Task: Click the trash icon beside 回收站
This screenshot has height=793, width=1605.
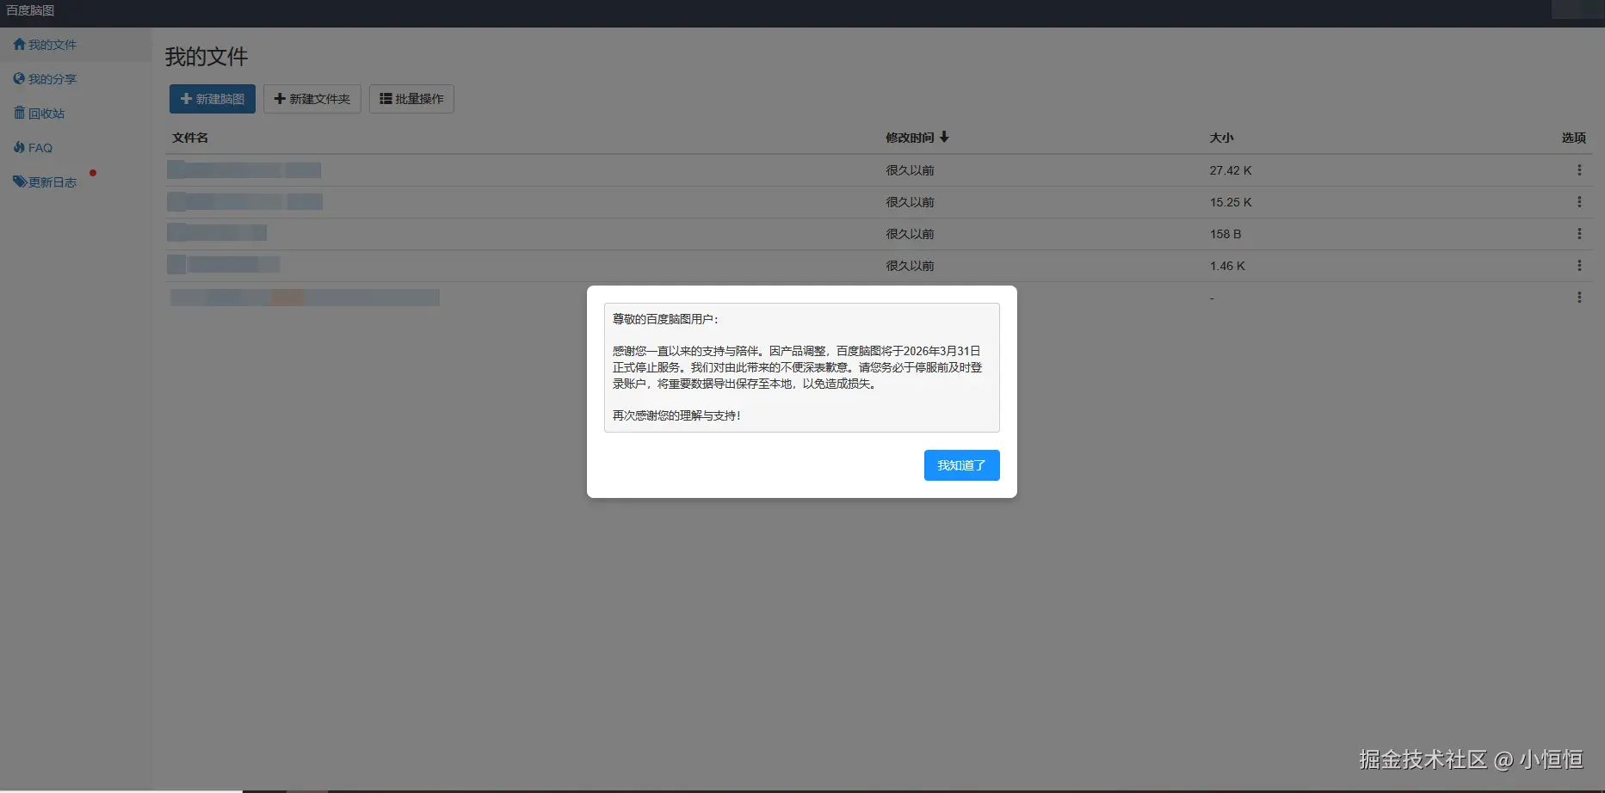Action: (19, 113)
